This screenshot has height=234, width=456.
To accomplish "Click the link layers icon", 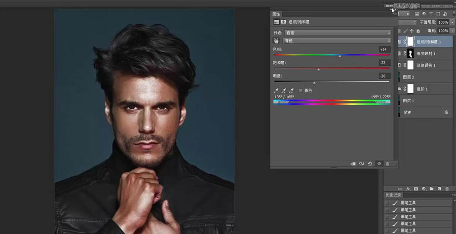I will point(400,189).
